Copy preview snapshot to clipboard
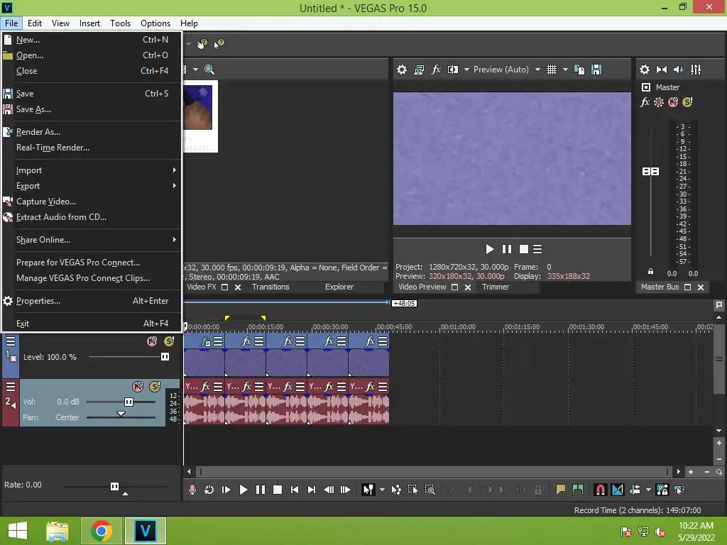The height and width of the screenshot is (545, 727). click(579, 70)
